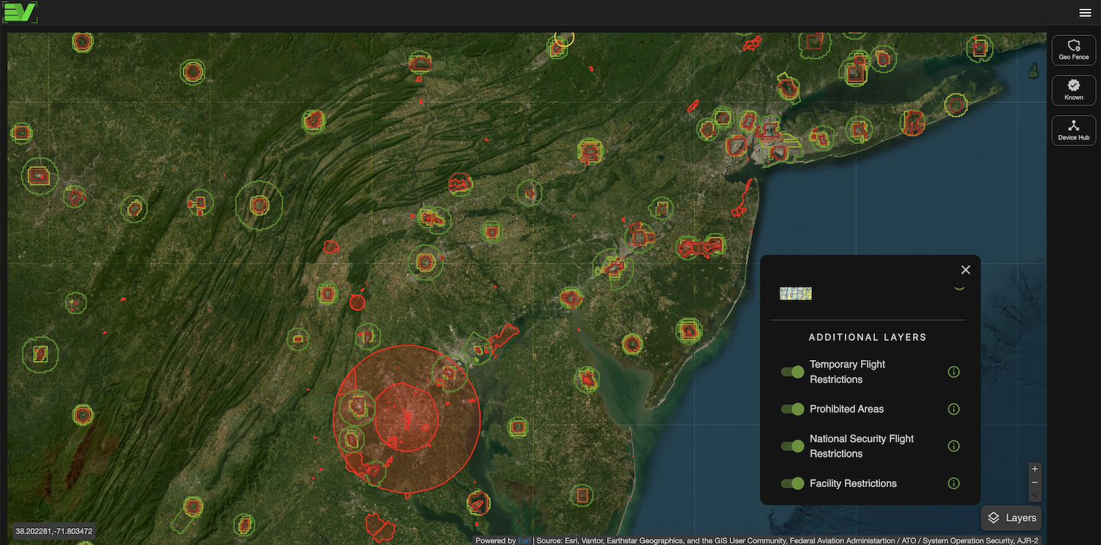Turn off National Security Flight Restrictions
Viewport: 1101px width, 545px height.
[793, 446]
